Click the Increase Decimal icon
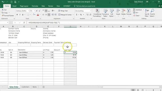Image resolution: width=162 pixels, height=91 pixels. [87, 15]
